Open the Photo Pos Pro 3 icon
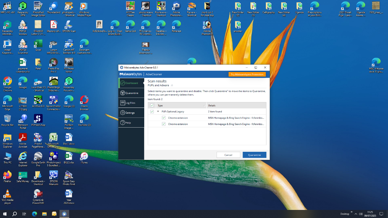Image resolution: width=388 pixels, height=218 pixels. 54,65
